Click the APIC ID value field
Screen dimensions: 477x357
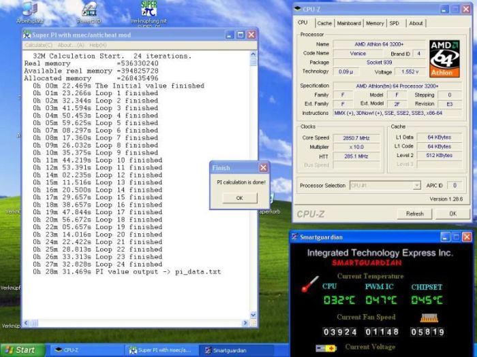point(455,186)
